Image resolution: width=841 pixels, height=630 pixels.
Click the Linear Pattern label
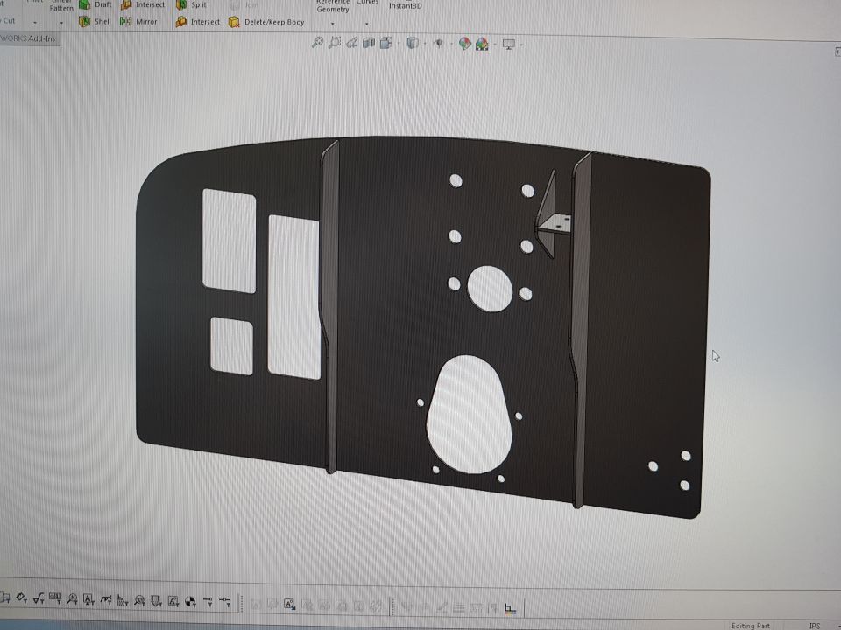click(61, 5)
